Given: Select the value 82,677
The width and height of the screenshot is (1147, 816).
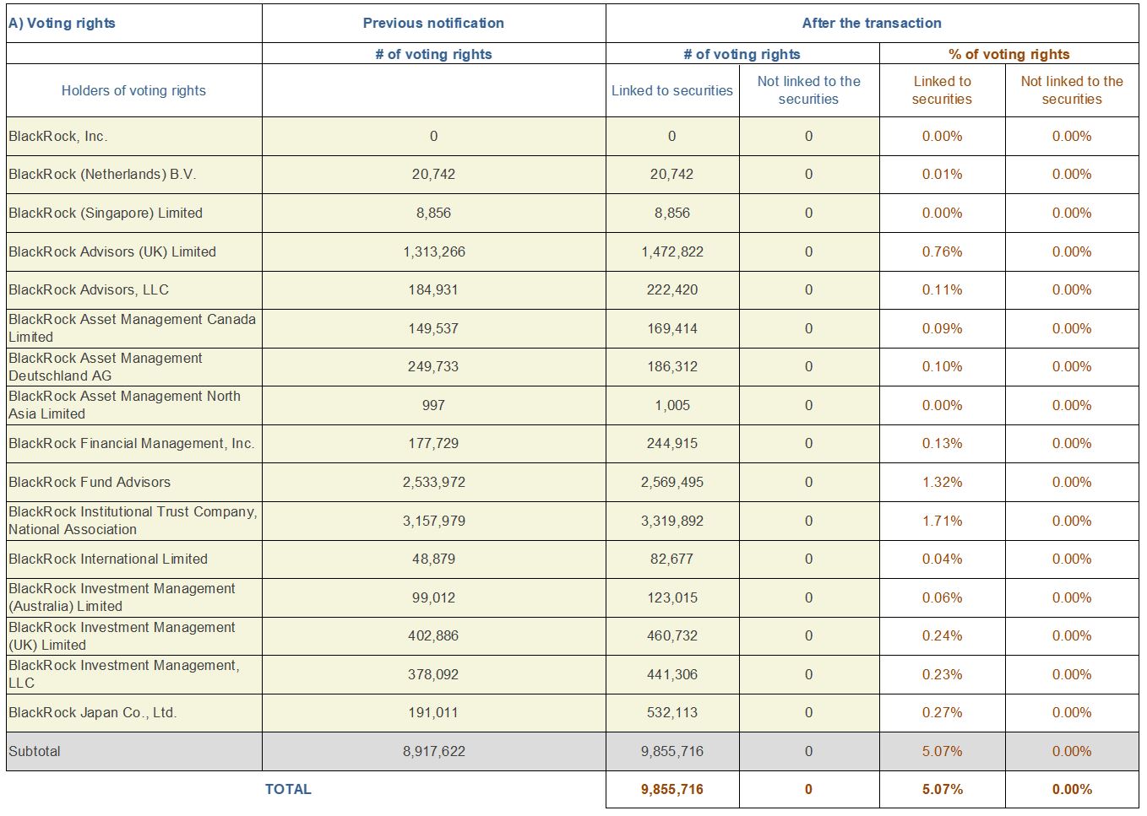Looking at the screenshot, I should pyautogui.click(x=672, y=559).
